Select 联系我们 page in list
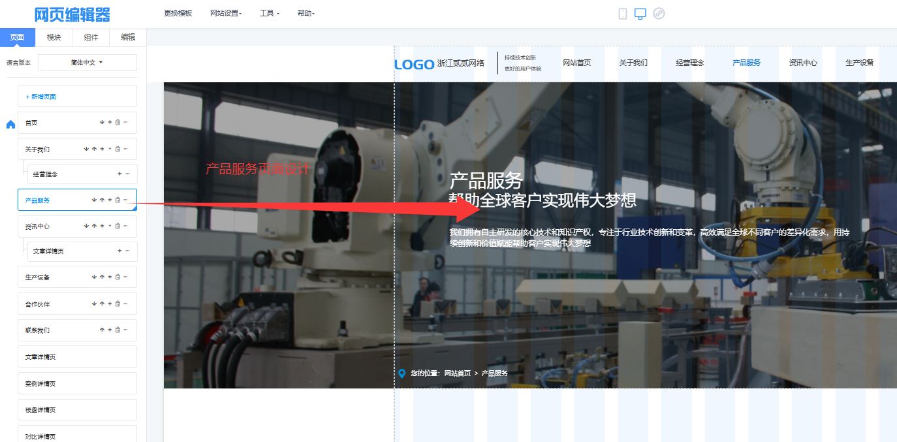897x442 pixels. (77, 330)
